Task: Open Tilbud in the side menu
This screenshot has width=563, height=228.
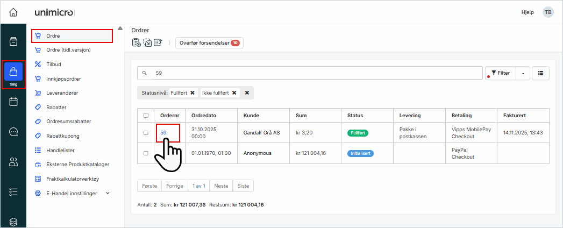Action: [54, 65]
